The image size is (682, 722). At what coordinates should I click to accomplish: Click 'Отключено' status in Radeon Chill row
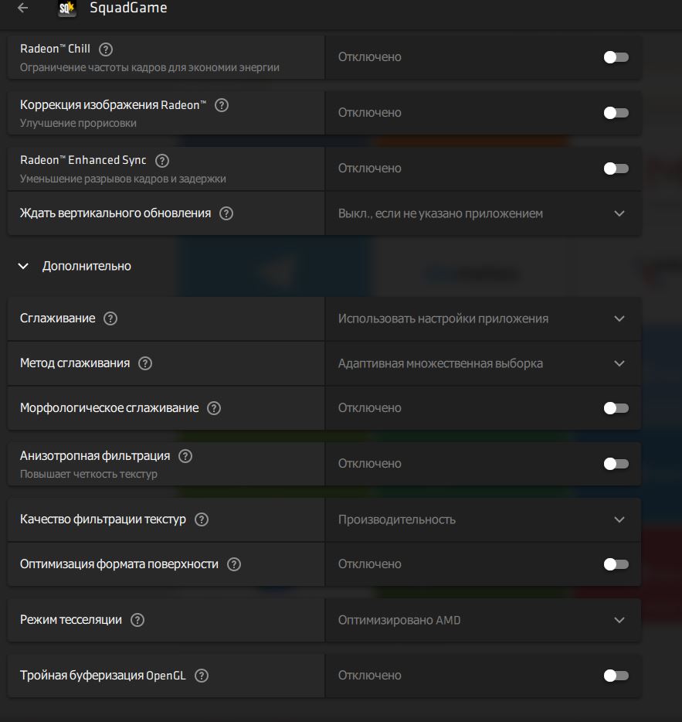tap(369, 57)
